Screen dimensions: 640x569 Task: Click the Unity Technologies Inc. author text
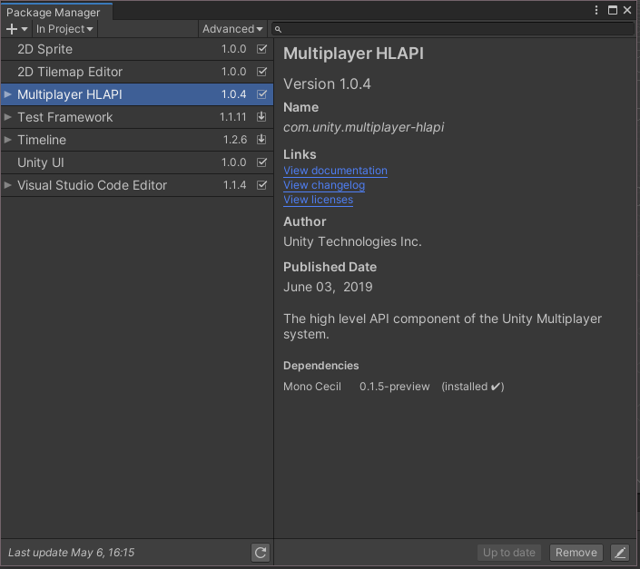pyautogui.click(x=352, y=241)
